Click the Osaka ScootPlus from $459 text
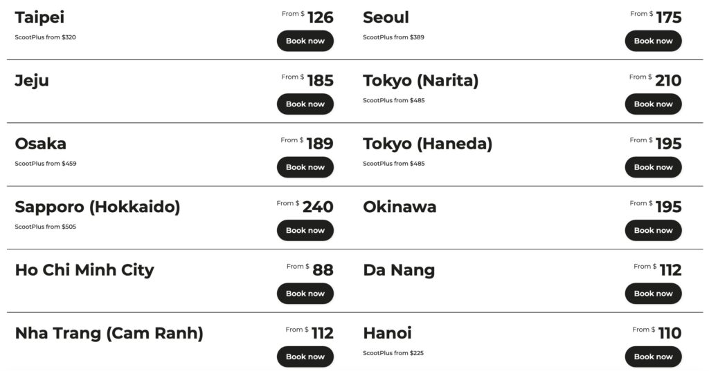Viewport: 709px width, 371px height. (46, 164)
